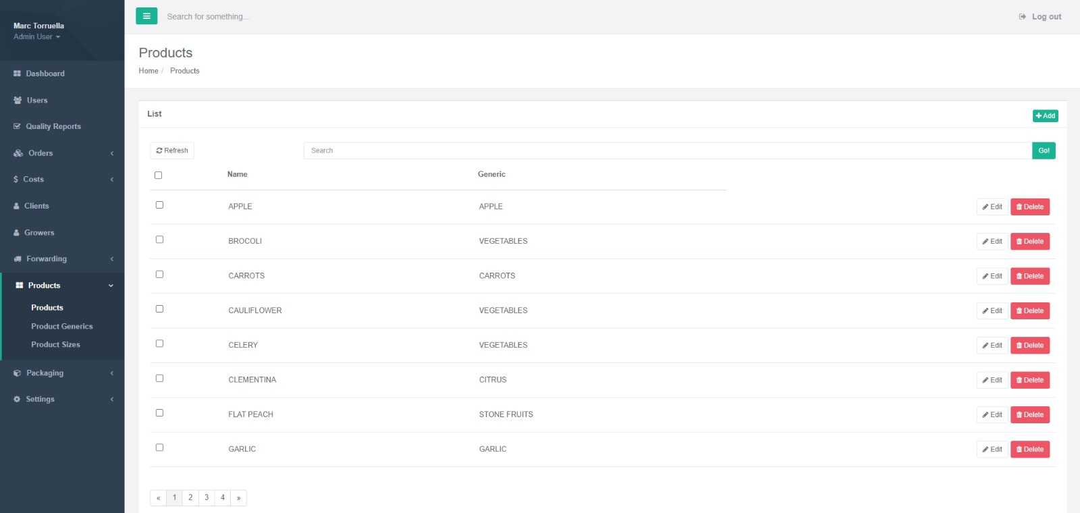Click the Clients person icon
This screenshot has height=513, width=1080.
pyautogui.click(x=16, y=206)
